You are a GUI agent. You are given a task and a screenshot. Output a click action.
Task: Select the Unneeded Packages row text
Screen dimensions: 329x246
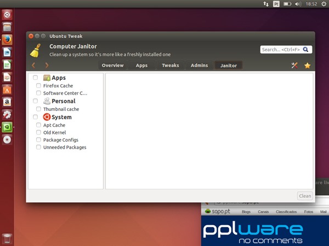coord(65,147)
